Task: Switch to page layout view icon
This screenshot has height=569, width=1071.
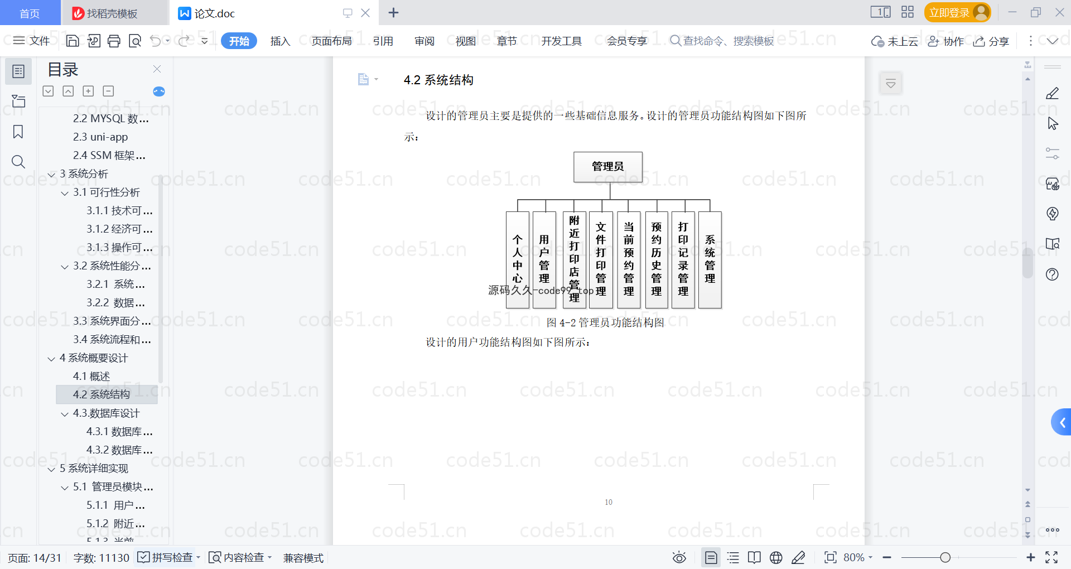Action: (x=711, y=557)
